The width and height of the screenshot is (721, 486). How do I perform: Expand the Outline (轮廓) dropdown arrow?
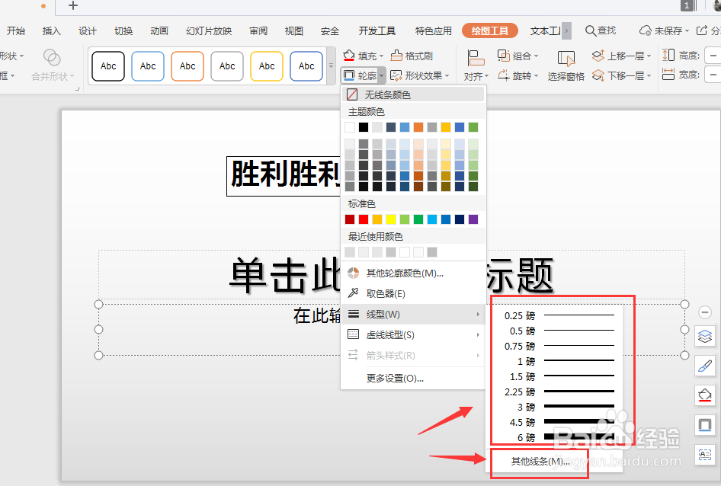click(x=382, y=75)
